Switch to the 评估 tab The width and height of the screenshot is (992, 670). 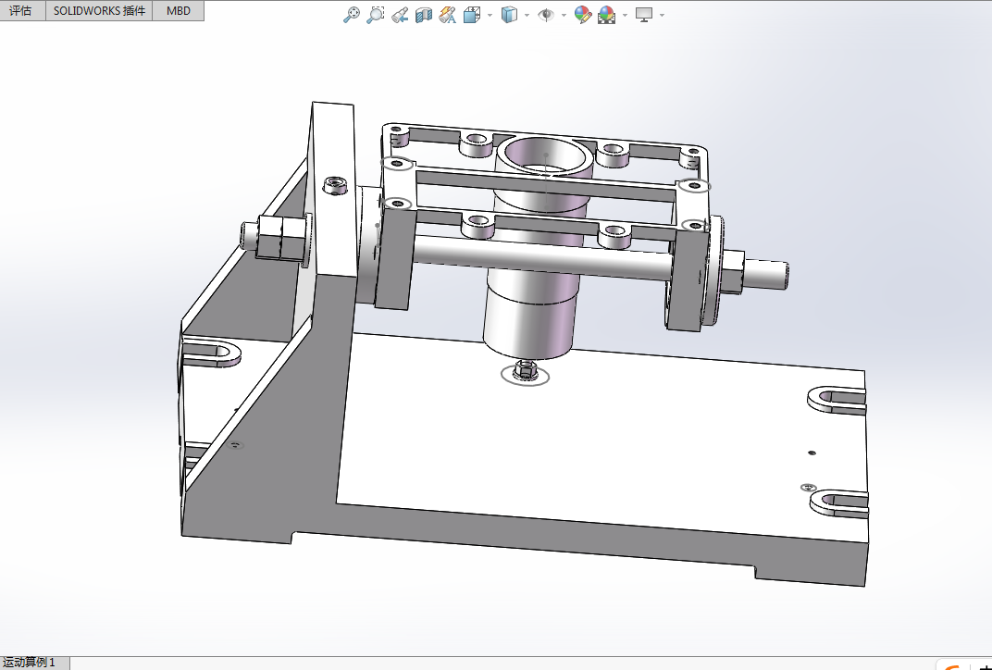[x=21, y=11]
